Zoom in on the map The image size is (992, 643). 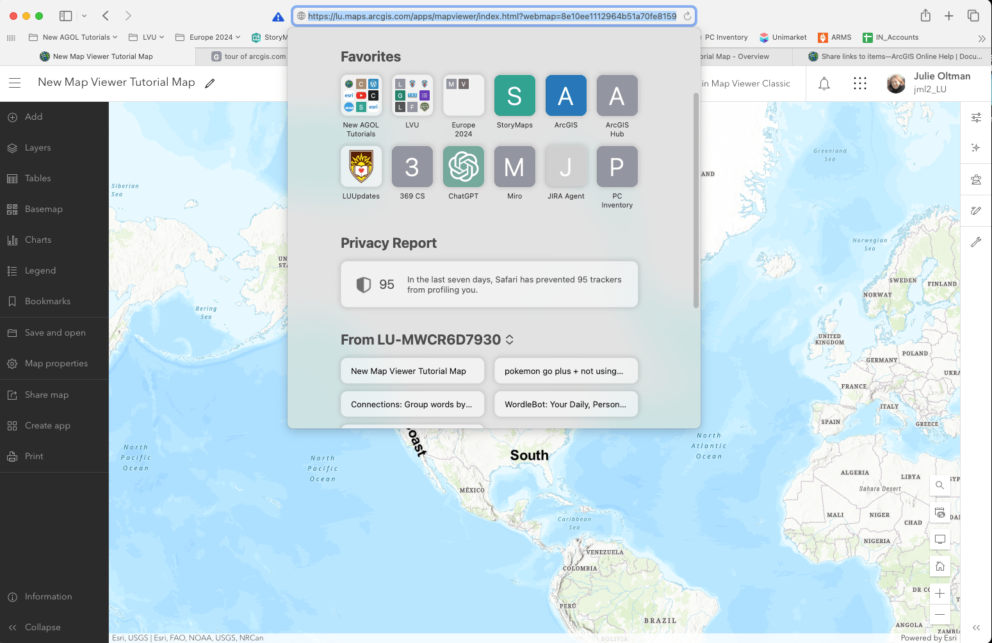[939, 594]
